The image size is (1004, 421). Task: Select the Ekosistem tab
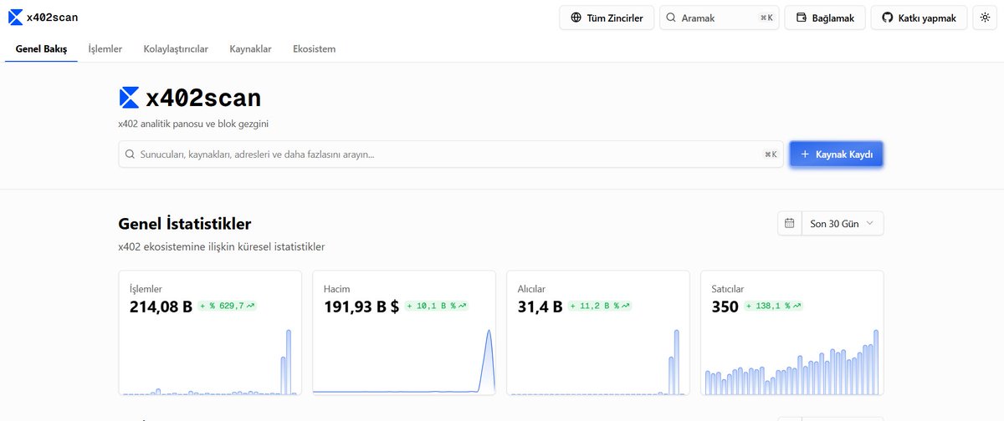click(x=314, y=49)
